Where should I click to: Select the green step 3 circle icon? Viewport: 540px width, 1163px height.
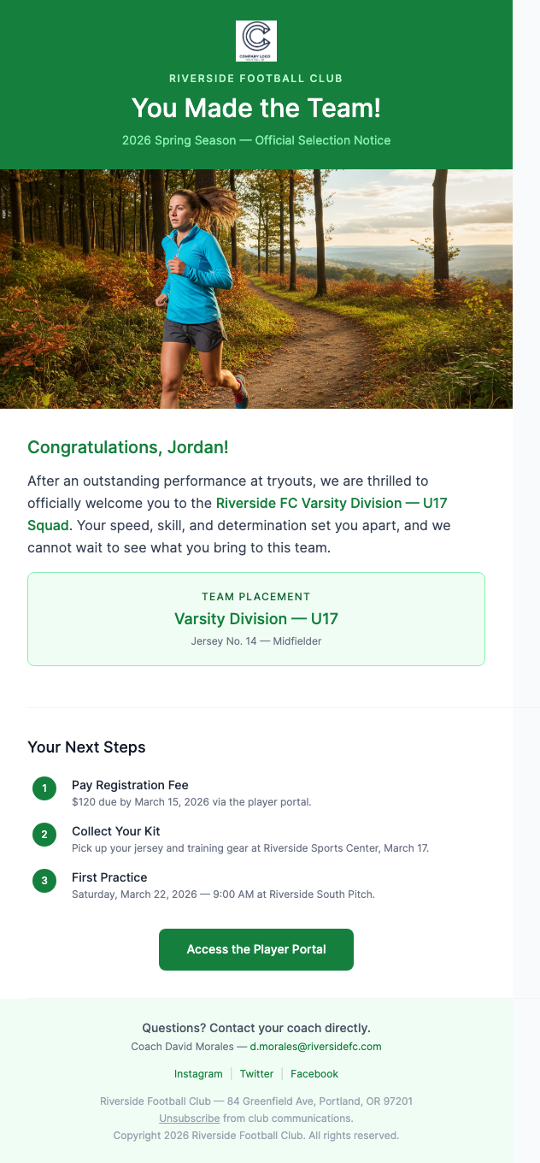tap(44, 881)
